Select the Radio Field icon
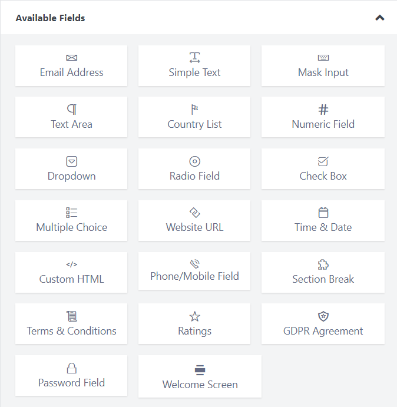The height and width of the screenshot is (407, 397). click(x=194, y=161)
